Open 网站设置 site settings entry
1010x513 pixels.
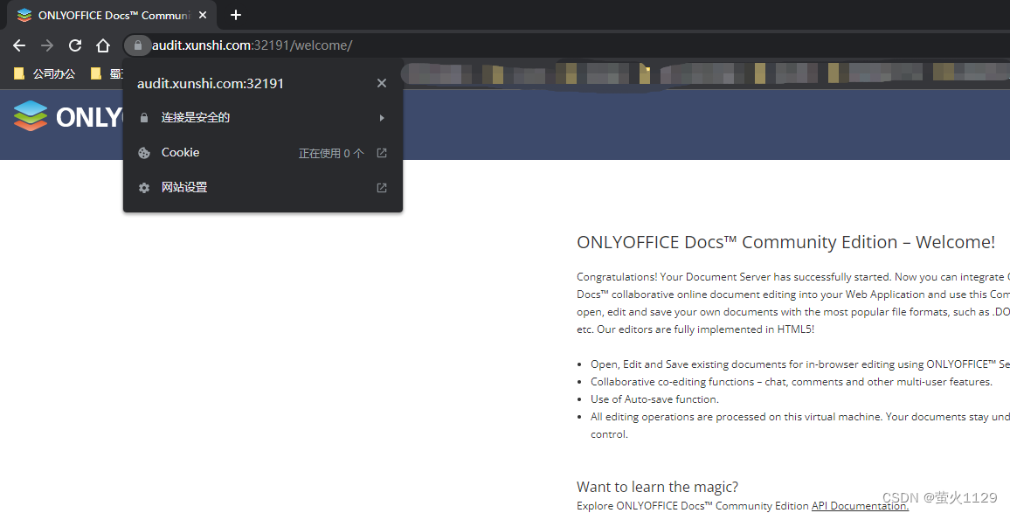[x=263, y=188]
